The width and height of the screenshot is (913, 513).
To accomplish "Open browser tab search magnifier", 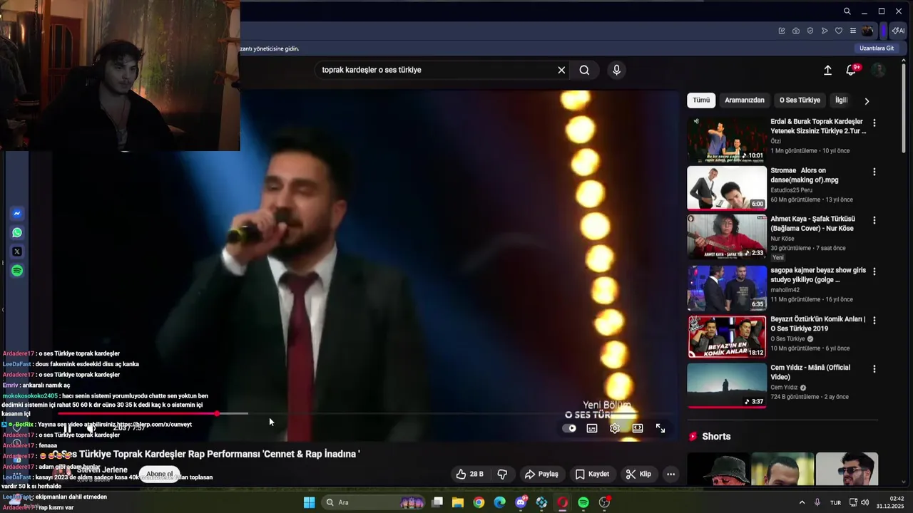I will pos(847,11).
